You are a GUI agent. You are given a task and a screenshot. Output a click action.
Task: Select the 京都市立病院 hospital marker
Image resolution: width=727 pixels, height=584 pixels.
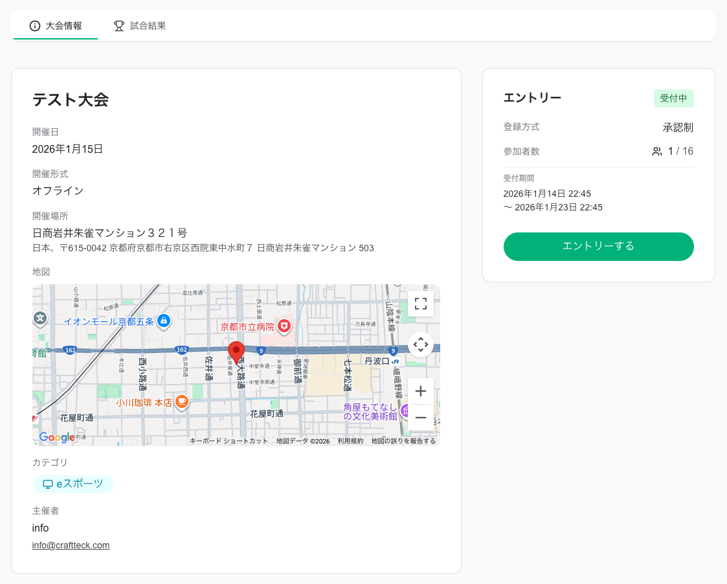point(284,326)
